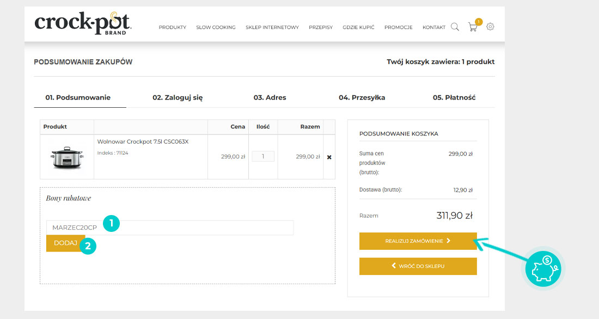The height and width of the screenshot is (319, 599).
Task: Select the 05. Płatność step
Action: pos(454,97)
